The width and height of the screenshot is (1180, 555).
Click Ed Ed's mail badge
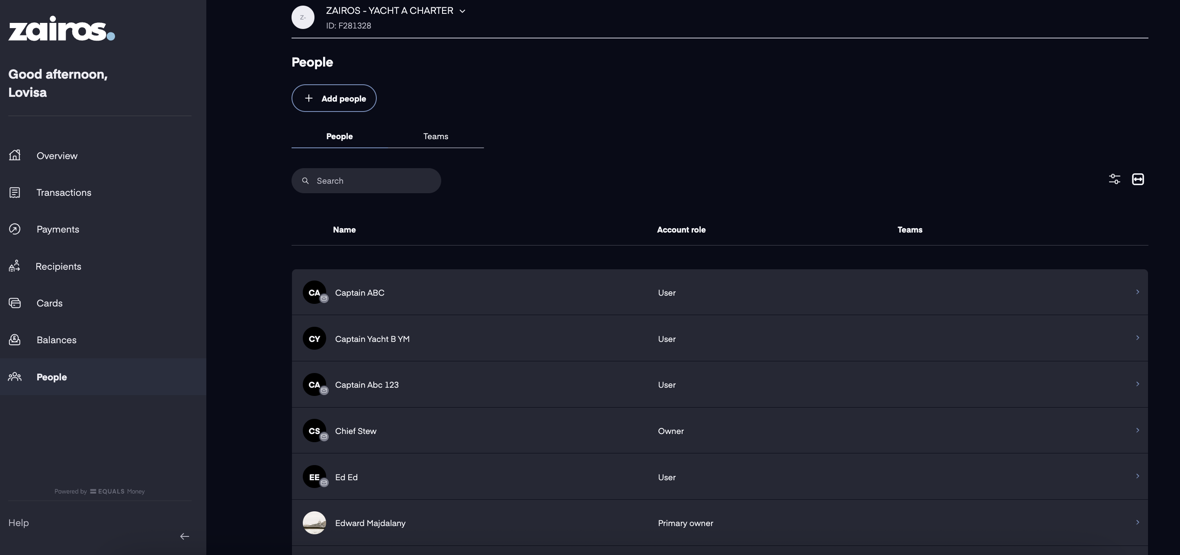coord(324,483)
